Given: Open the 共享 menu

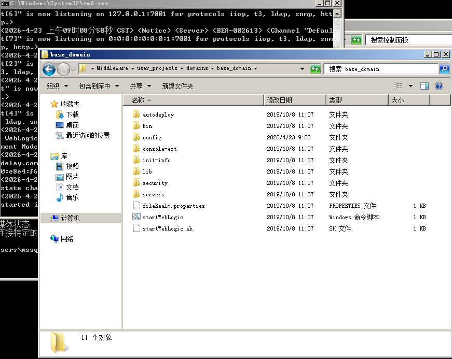Looking at the screenshot, I should click(x=140, y=86).
